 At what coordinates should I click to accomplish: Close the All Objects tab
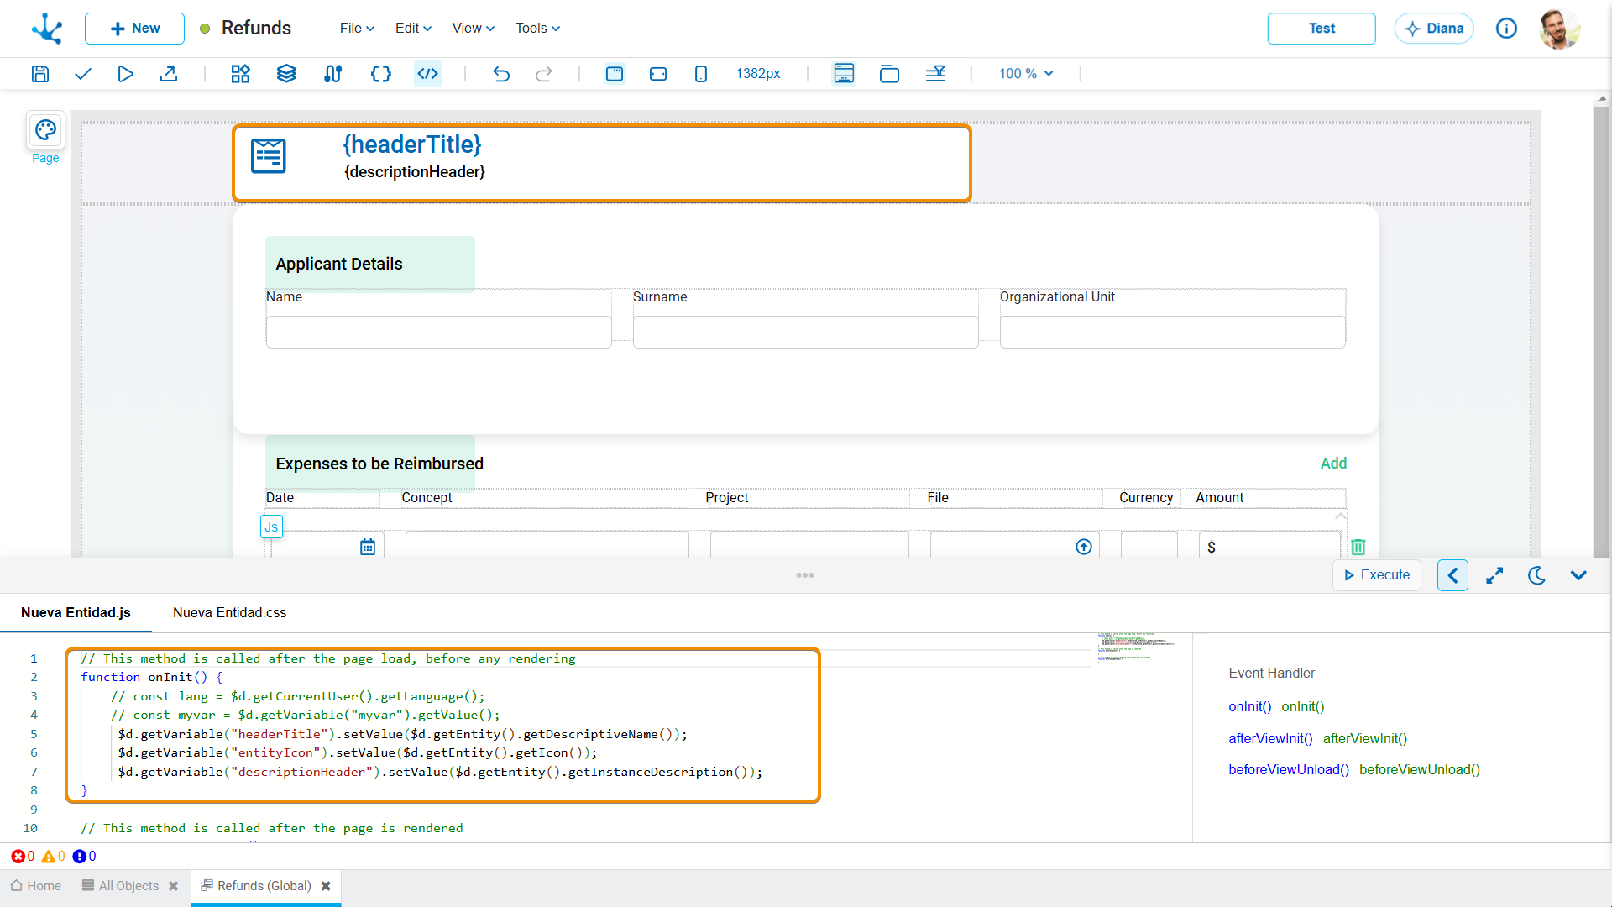[x=173, y=886]
